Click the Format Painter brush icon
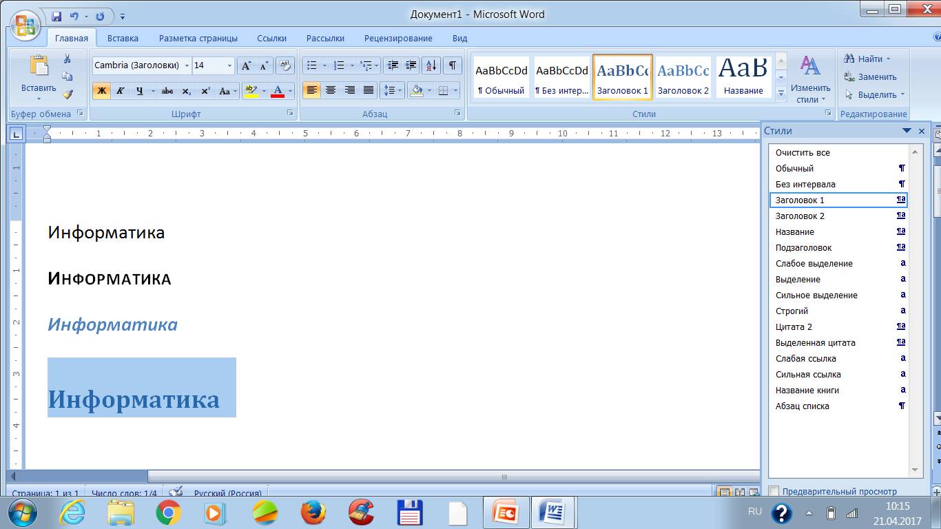 (68, 94)
